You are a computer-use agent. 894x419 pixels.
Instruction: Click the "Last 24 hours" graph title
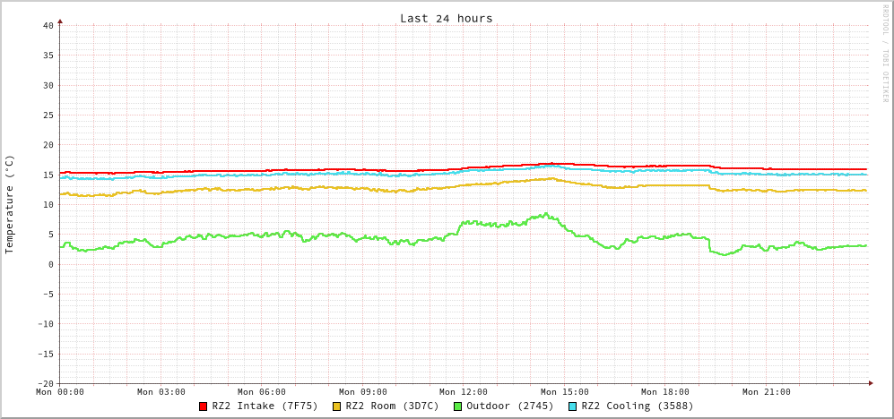(x=446, y=18)
